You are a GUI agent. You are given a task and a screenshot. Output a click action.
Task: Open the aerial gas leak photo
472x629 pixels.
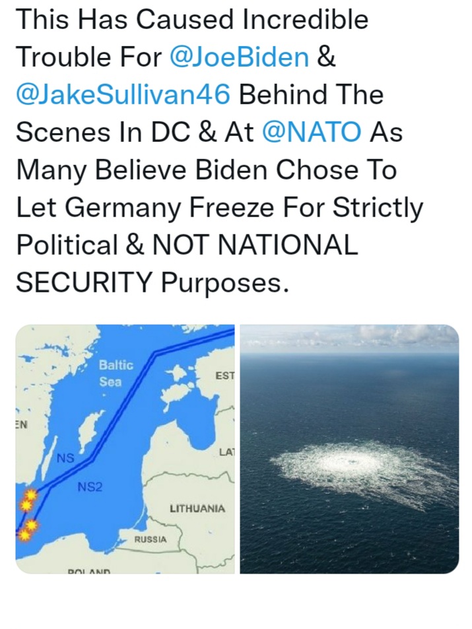coord(349,449)
